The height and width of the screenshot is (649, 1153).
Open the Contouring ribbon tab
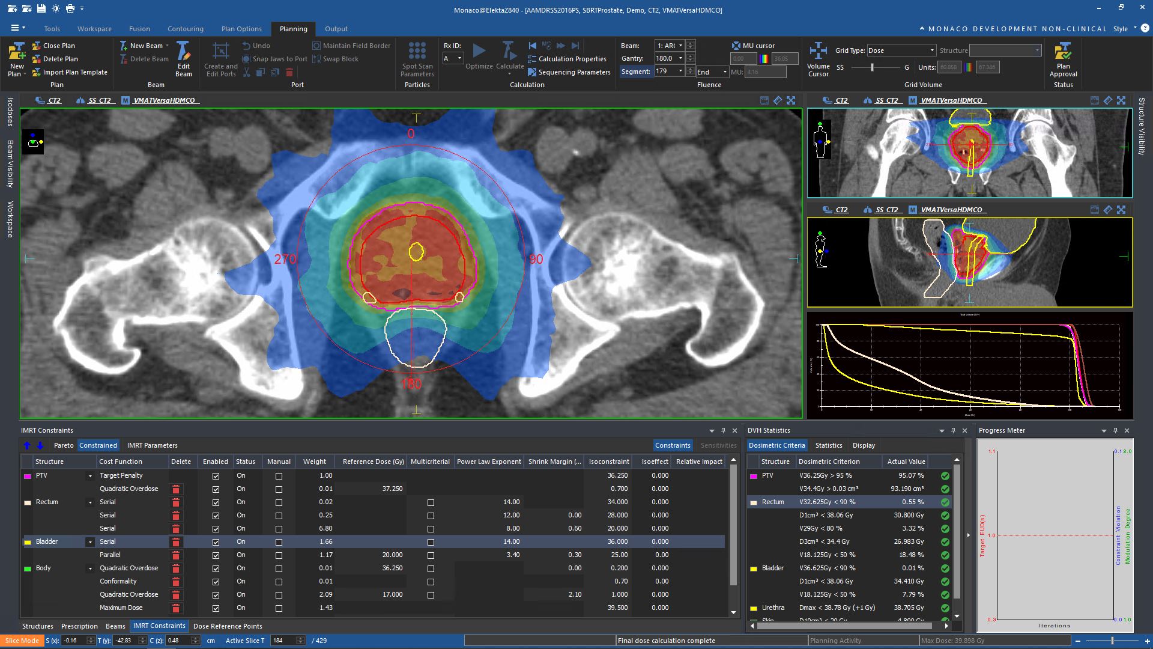(x=185, y=29)
